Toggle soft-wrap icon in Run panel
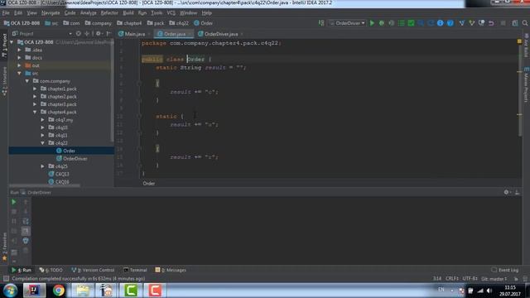 (26, 221)
